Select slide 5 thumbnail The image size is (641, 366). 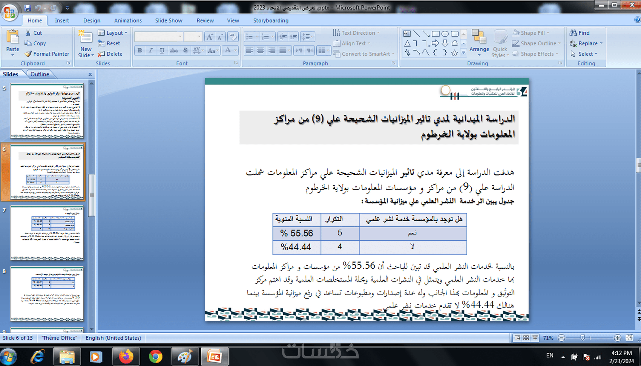(47, 111)
